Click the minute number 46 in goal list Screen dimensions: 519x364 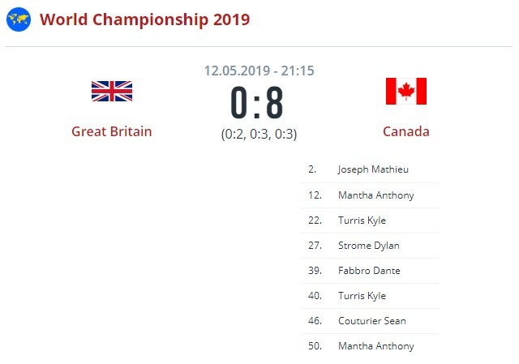pos(313,321)
